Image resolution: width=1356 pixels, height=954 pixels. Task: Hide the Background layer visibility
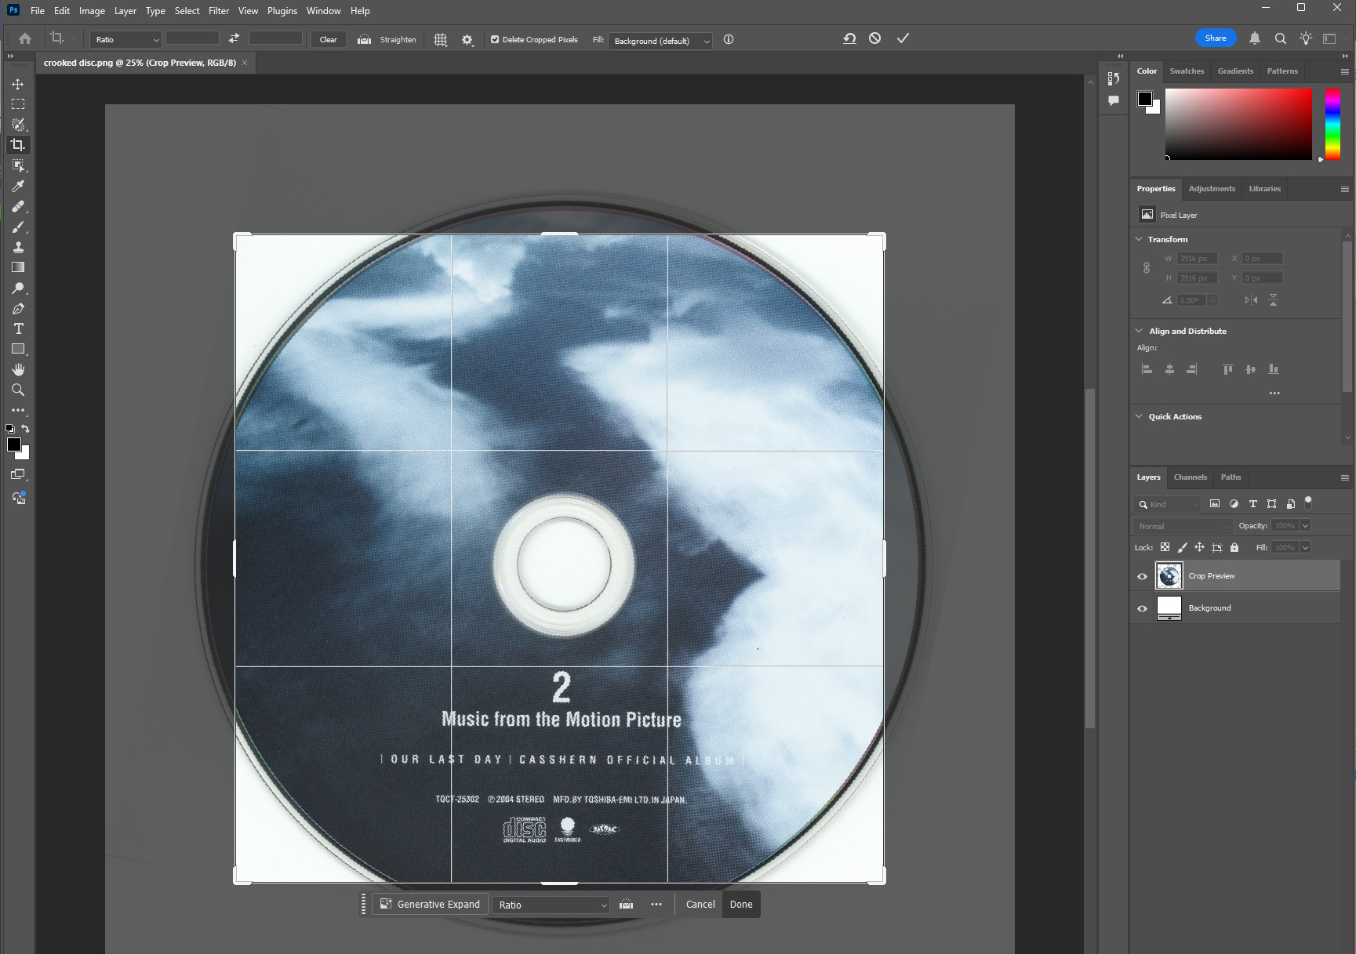(1142, 608)
